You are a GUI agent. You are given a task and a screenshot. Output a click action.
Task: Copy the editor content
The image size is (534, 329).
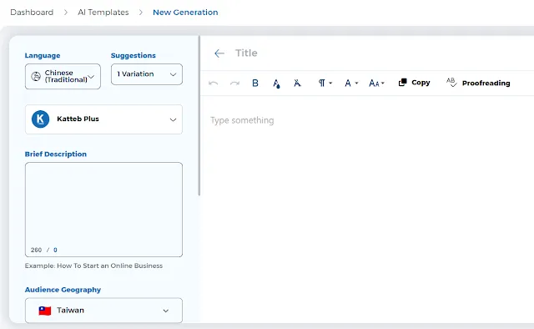[x=414, y=83]
